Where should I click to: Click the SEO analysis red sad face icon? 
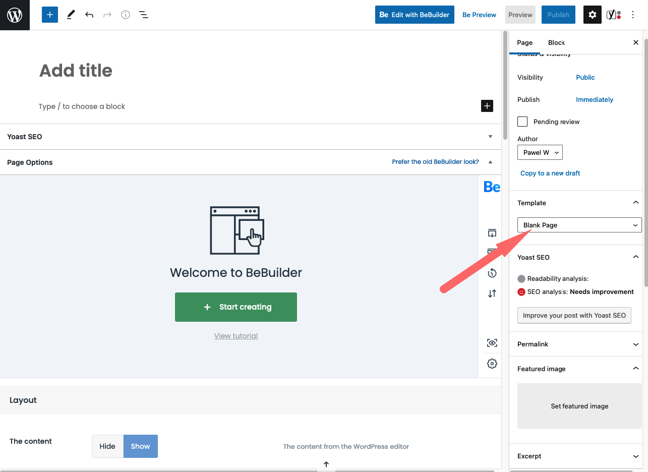pos(521,292)
